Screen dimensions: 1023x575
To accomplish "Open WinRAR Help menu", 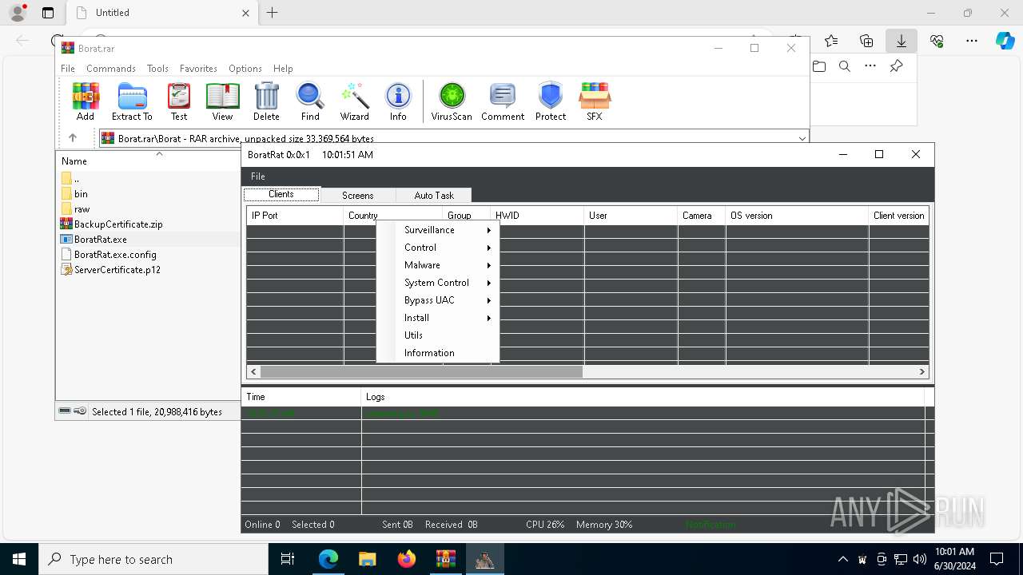I will pyautogui.click(x=283, y=69).
